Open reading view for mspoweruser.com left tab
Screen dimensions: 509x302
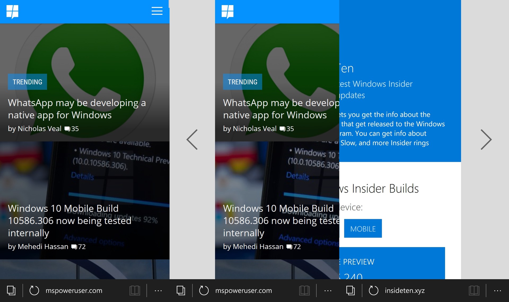pyautogui.click(x=135, y=290)
